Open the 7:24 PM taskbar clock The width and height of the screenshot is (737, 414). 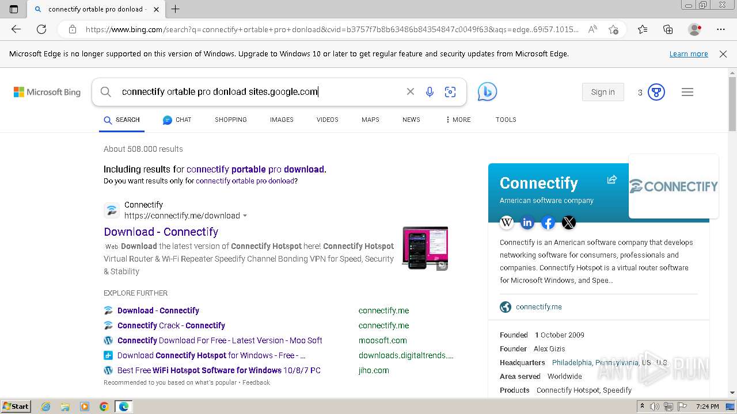[x=707, y=407]
